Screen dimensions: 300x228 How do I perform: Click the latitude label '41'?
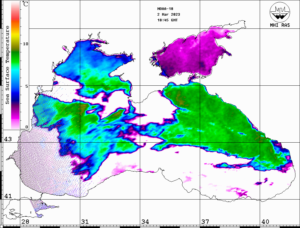click(8, 196)
